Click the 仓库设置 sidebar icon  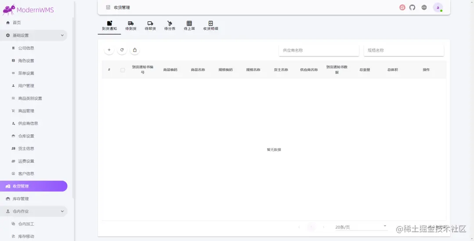(13, 136)
